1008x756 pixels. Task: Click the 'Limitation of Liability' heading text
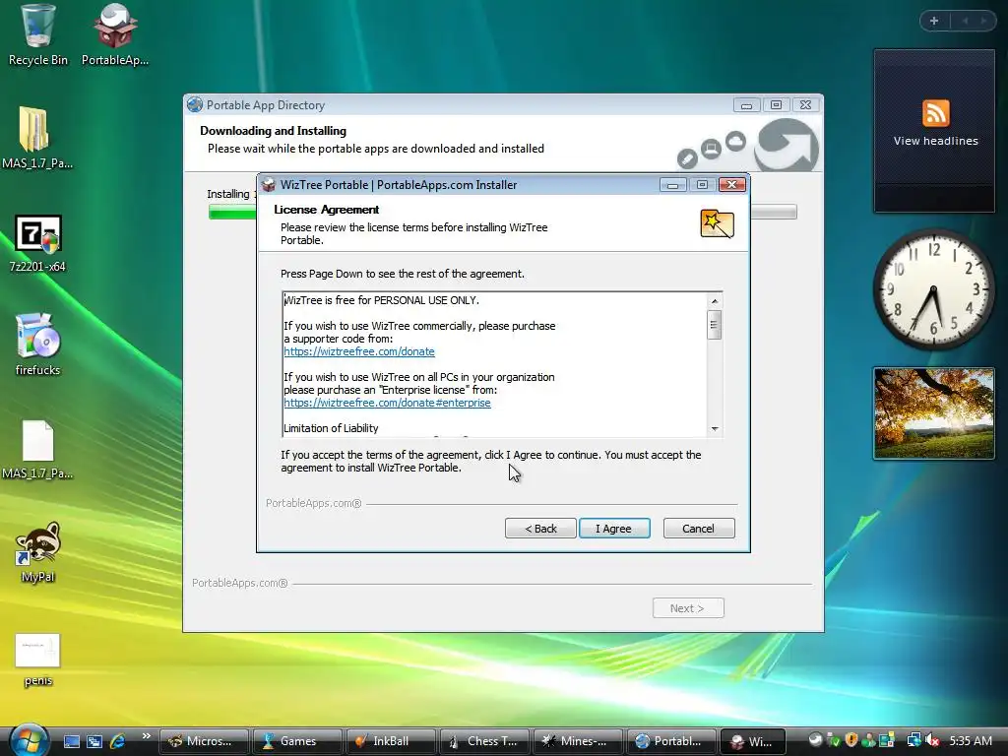point(331,428)
